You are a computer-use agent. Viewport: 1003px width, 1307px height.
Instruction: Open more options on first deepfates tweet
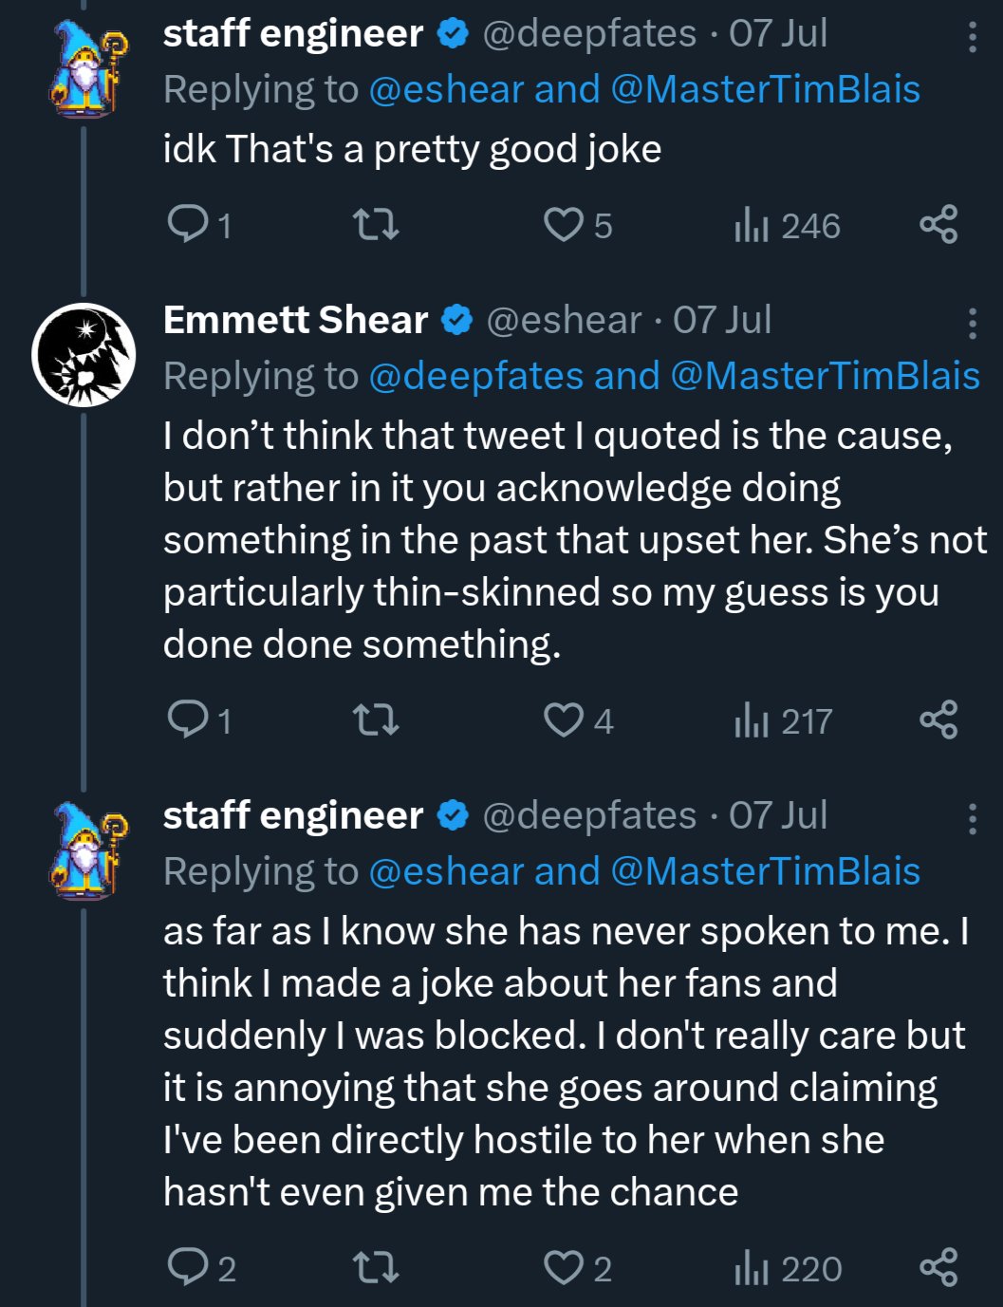click(972, 37)
